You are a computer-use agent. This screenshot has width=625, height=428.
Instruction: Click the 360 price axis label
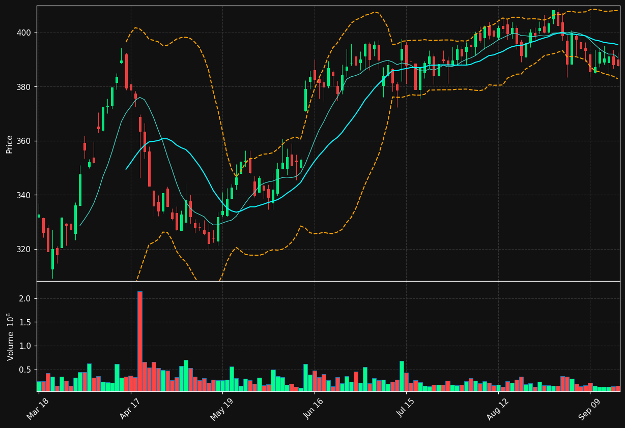(x=24, y=141)
